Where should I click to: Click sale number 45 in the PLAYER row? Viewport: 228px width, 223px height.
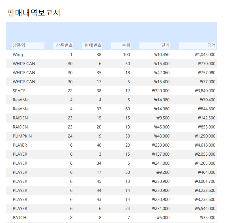[99, 181]
